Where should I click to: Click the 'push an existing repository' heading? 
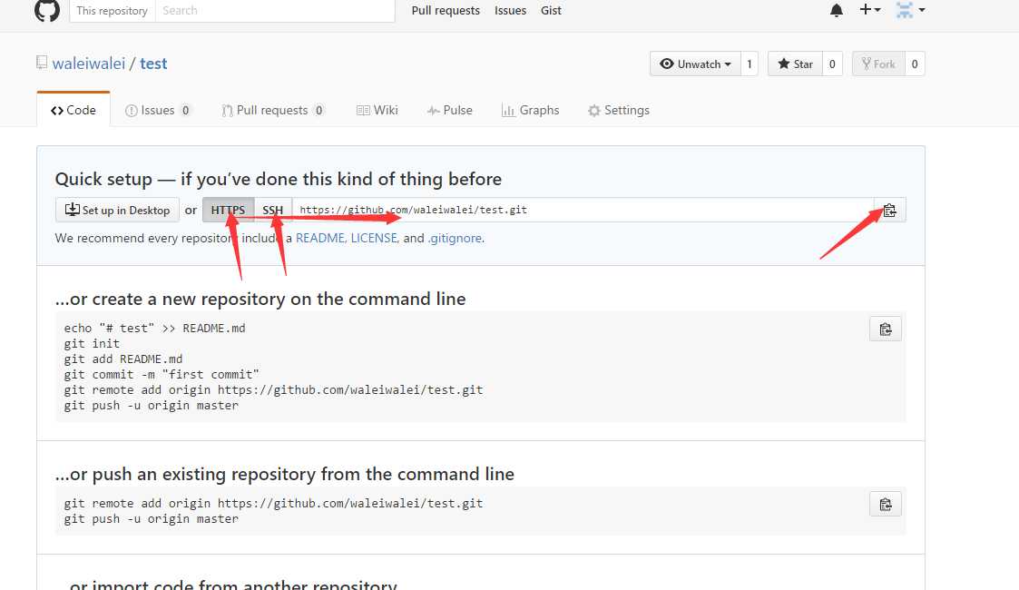pyautogui.click(x=285, y=475)
